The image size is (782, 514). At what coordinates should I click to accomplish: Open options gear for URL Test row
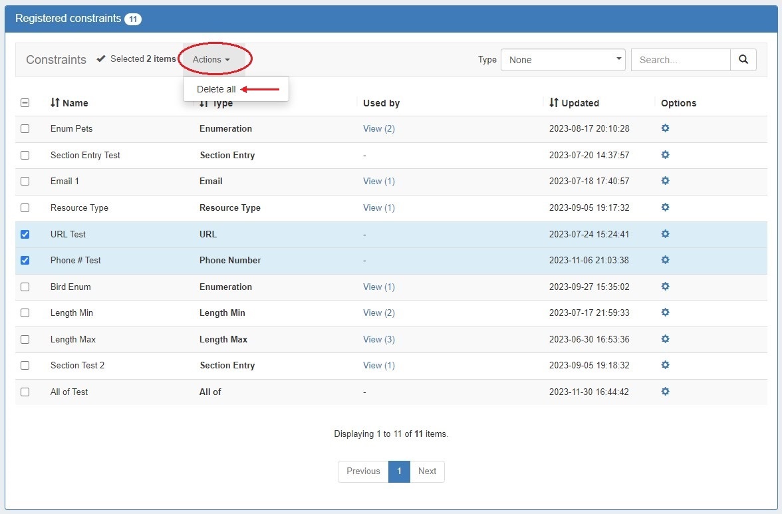[665, 234]
